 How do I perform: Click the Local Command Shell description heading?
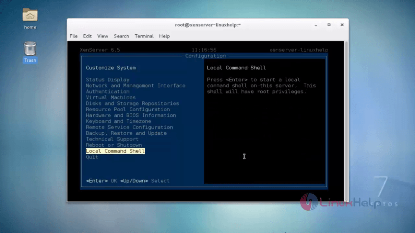(x=236, y=68)
